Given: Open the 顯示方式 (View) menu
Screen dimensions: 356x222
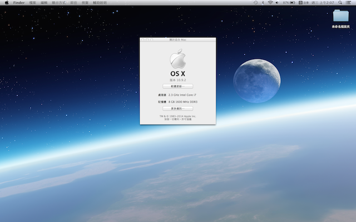Looking at the screenshot, I should [x=58, y=3].
